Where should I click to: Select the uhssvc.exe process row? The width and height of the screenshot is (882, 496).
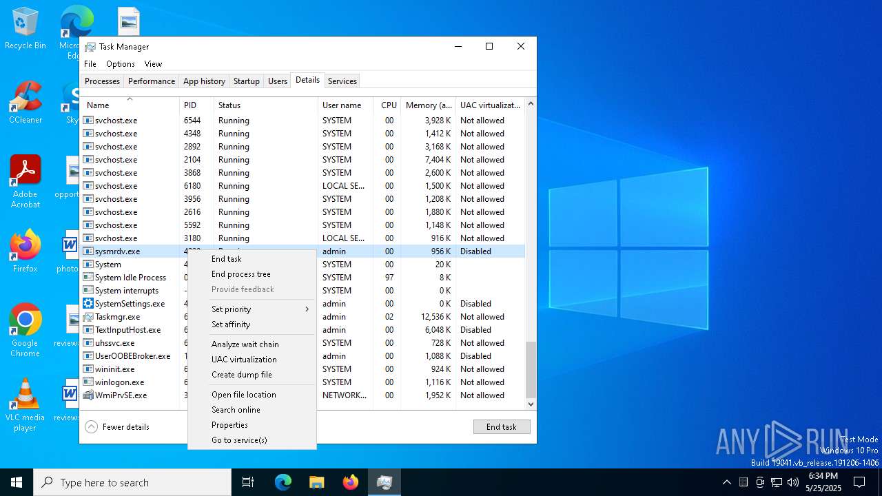coord(302,343)
